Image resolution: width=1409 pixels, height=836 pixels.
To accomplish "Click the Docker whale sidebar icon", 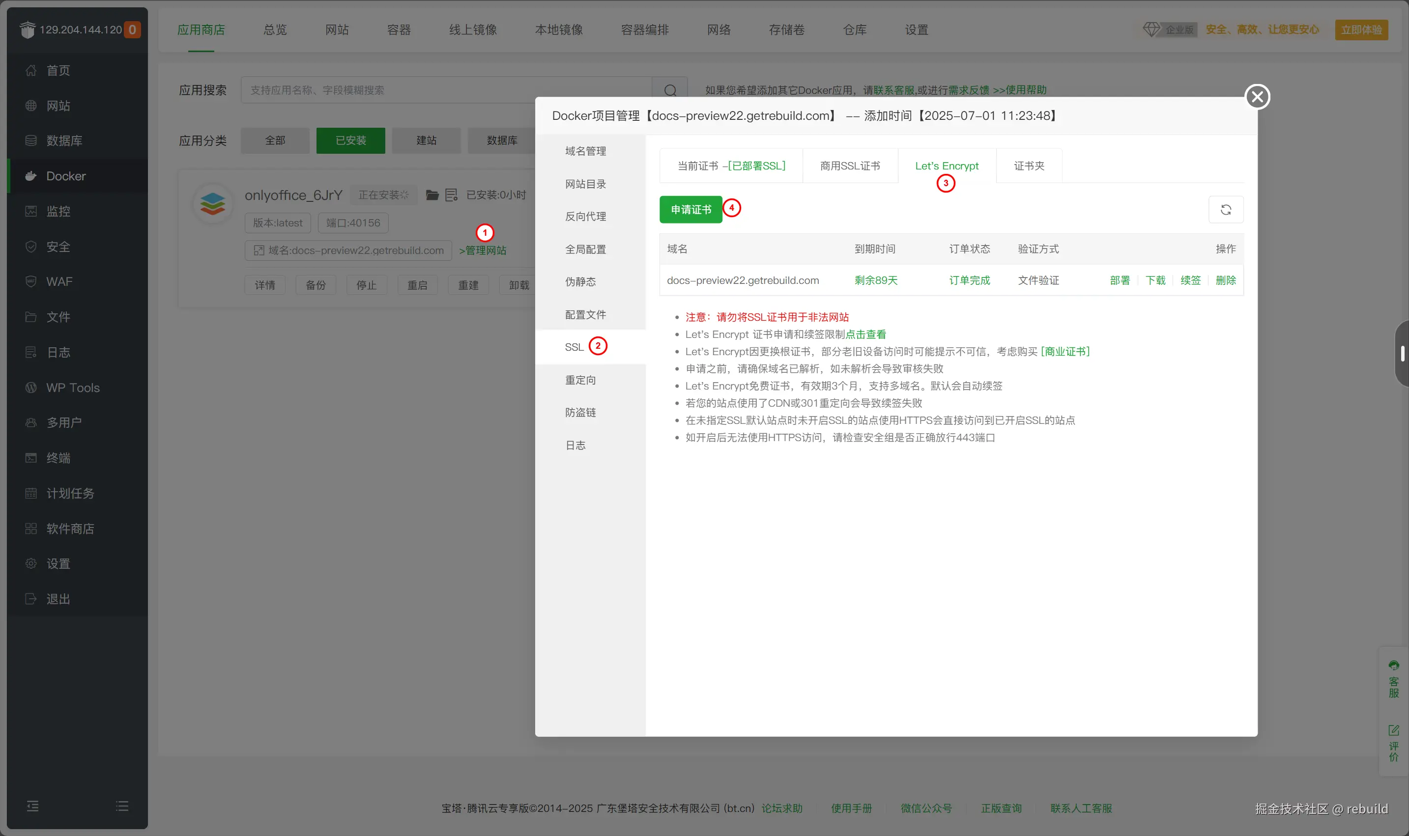I will pyautogui.click(x=31, y=176).
